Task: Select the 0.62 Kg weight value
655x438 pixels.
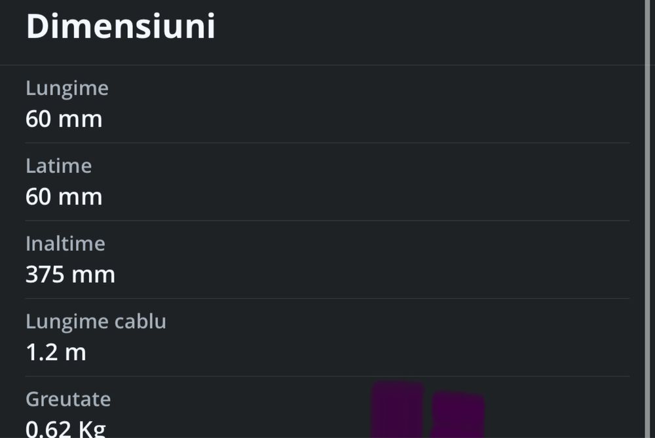Action: pyautogui.click(x=65, y=429)
